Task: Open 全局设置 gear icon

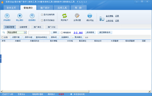Action: click(x=77, y=16)
